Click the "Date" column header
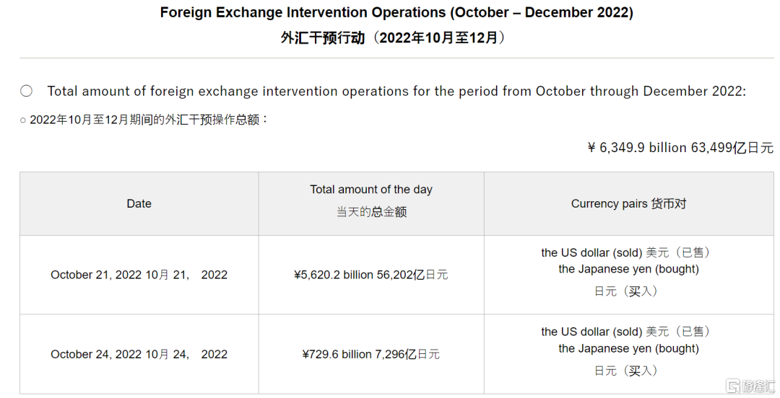Screen dimensions: 780x398 point(139,204)
